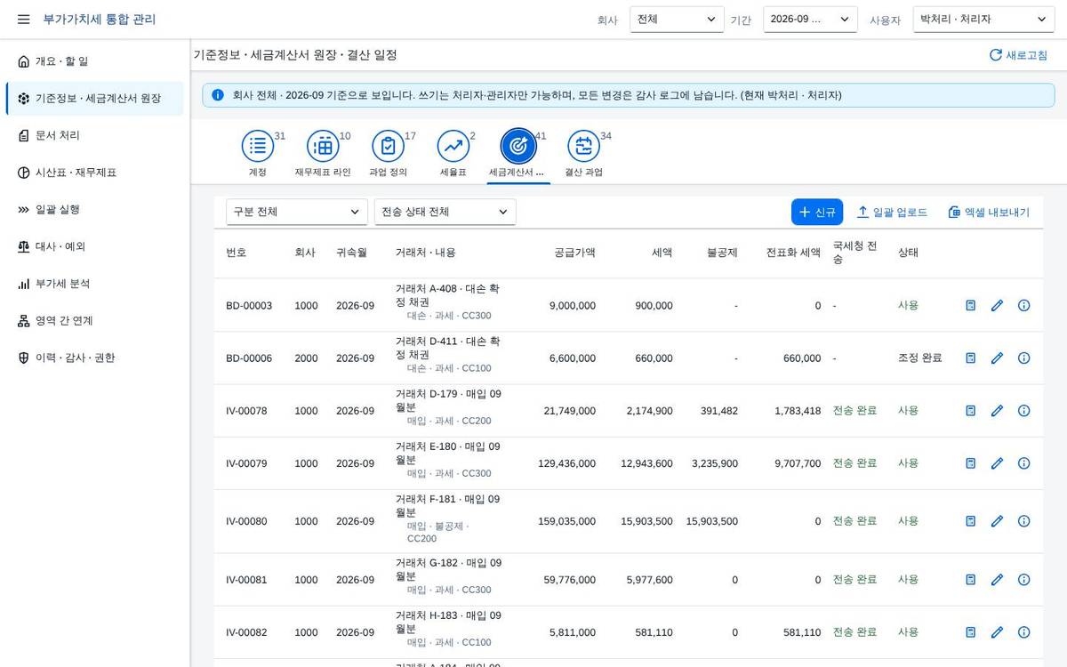
Task: Edit row IV-00079 with pencil icon
Action: 997,463
